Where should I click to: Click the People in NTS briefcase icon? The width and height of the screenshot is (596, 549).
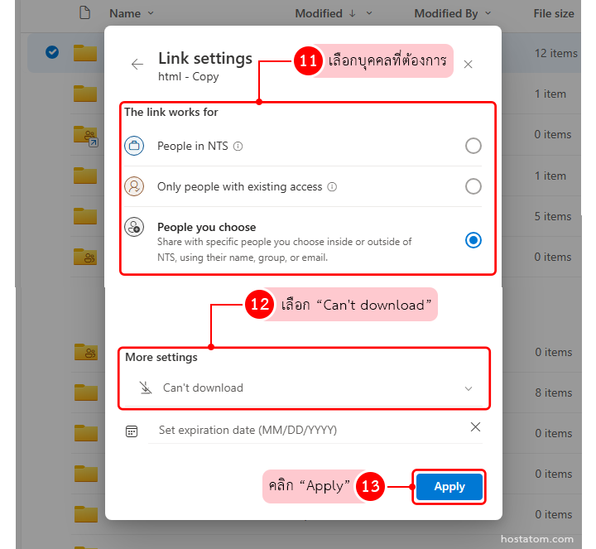[x=134, y=146]
